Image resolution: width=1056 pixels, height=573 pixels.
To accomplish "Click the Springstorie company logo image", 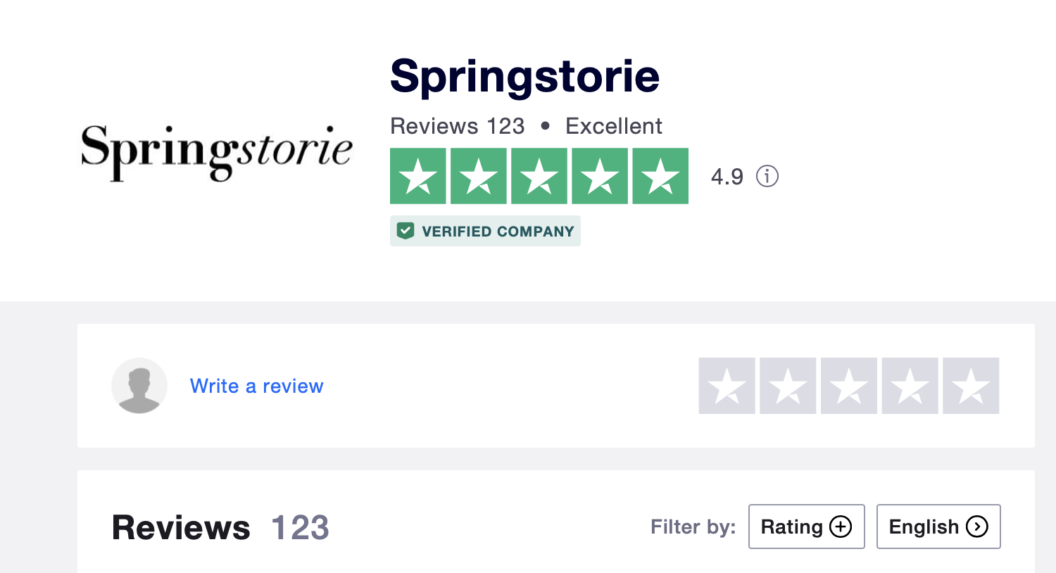I will point(216,151).
